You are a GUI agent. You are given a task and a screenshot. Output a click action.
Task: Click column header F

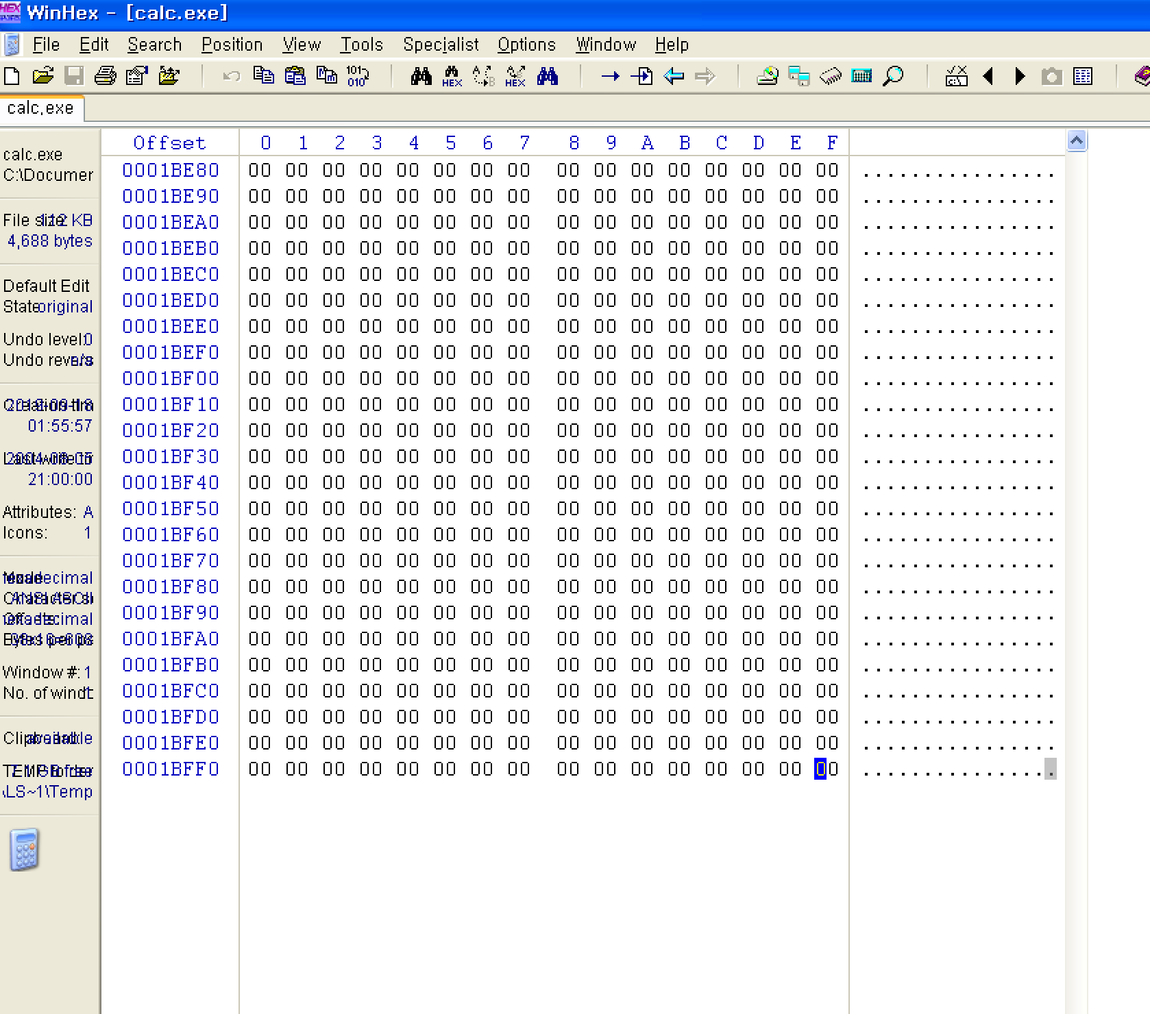click(832, 143)
